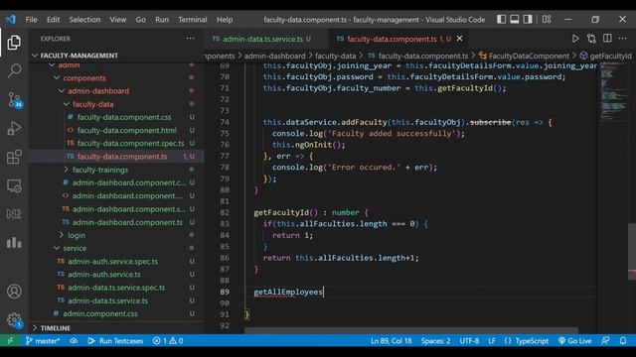Open editor More Actions ellipsis
The height and width of the screenshot is (357, 636).
coord(623,39)
